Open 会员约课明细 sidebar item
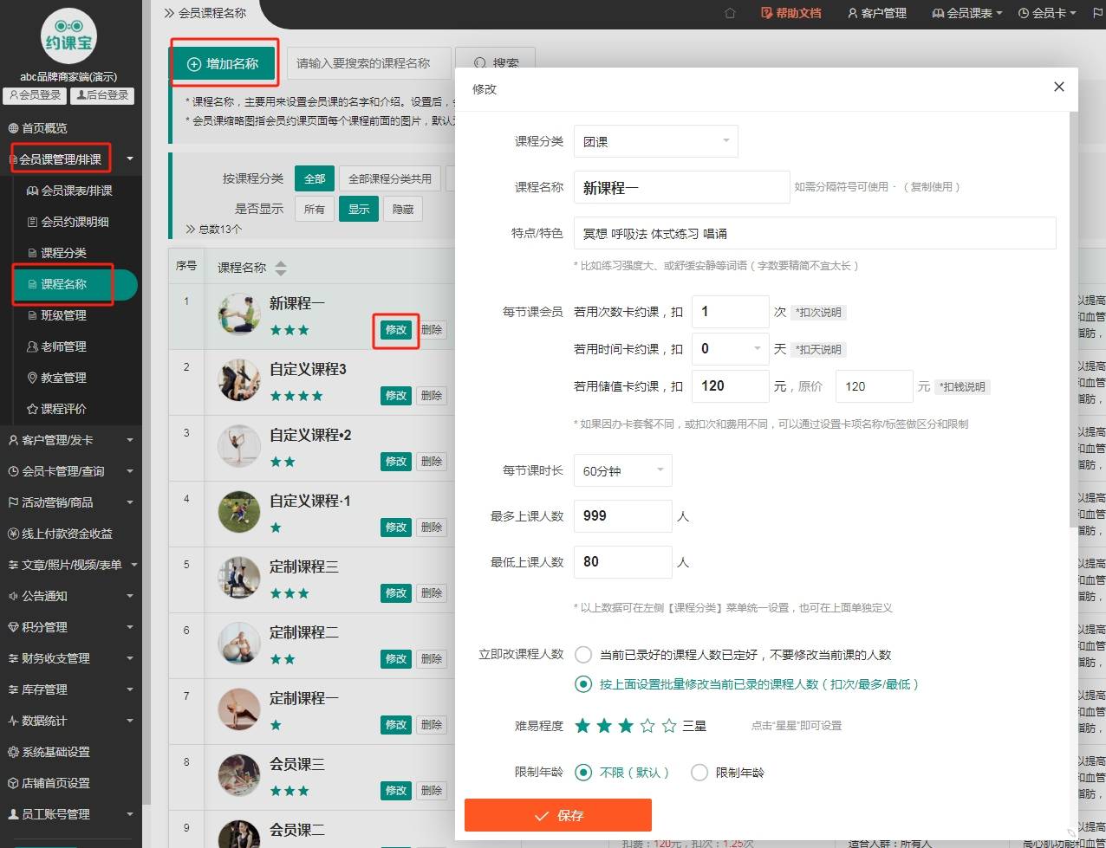Screen dimensions: 1106x848 point(69,222)
